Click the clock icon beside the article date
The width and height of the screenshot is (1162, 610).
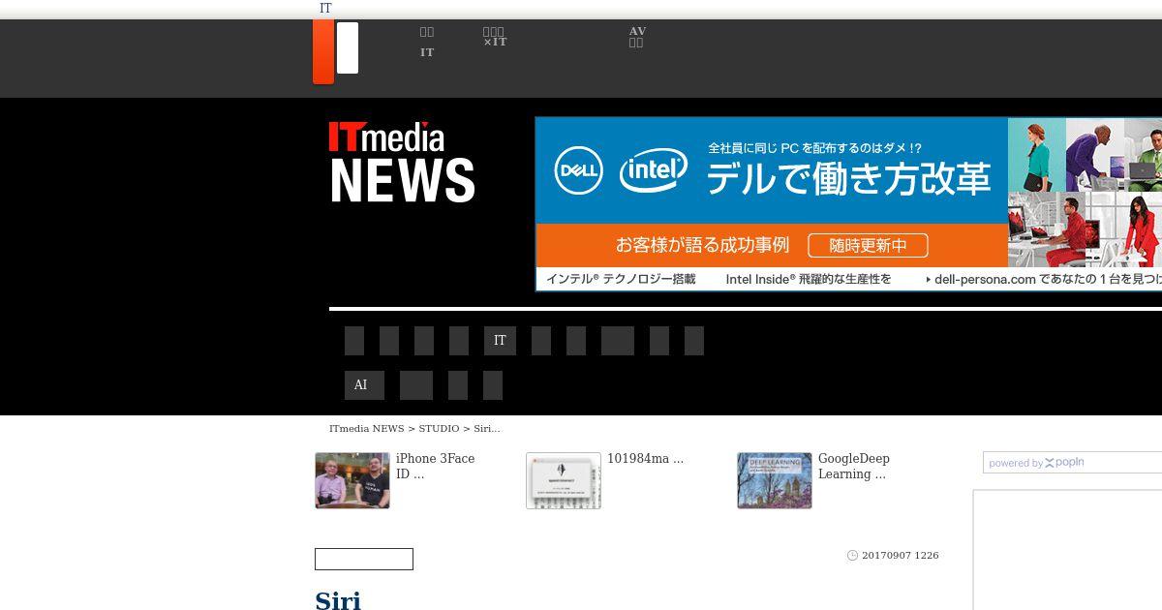852,556
